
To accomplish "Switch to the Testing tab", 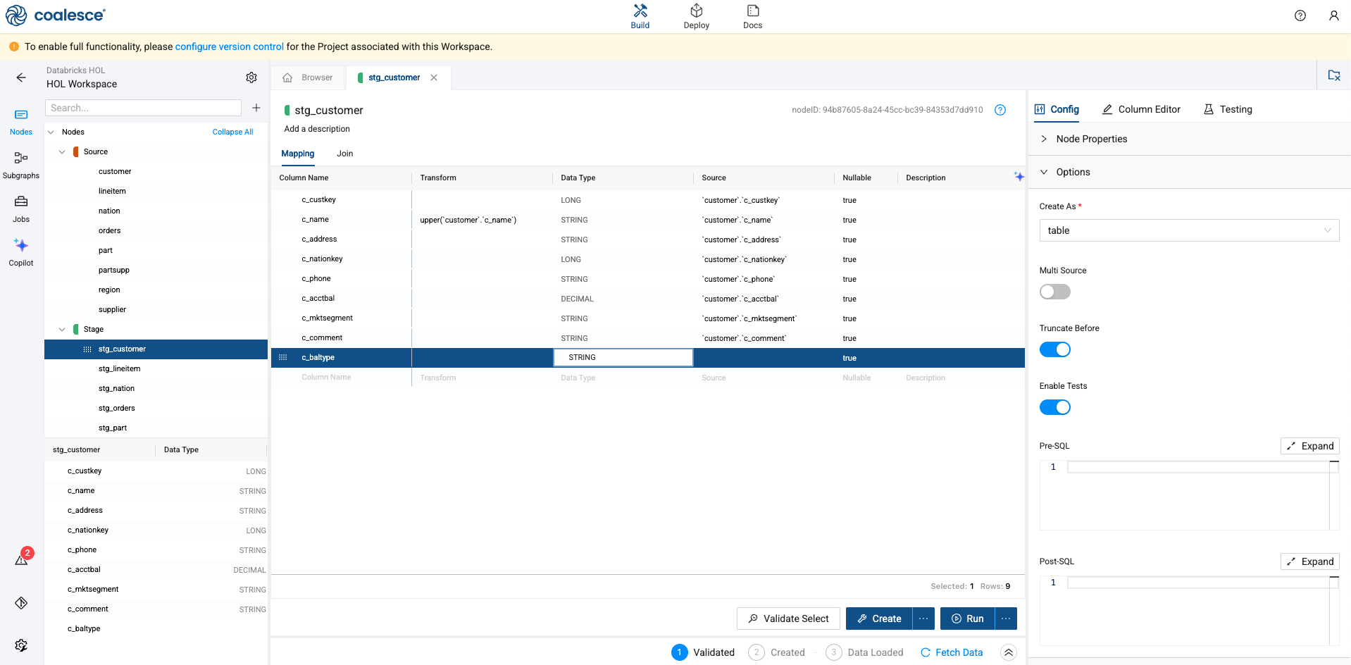I will (1228, 109).
